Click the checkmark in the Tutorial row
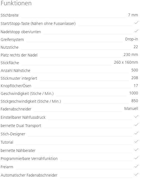 136,141
